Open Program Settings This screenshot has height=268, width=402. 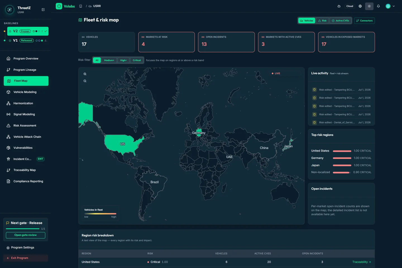coord(22,248)
